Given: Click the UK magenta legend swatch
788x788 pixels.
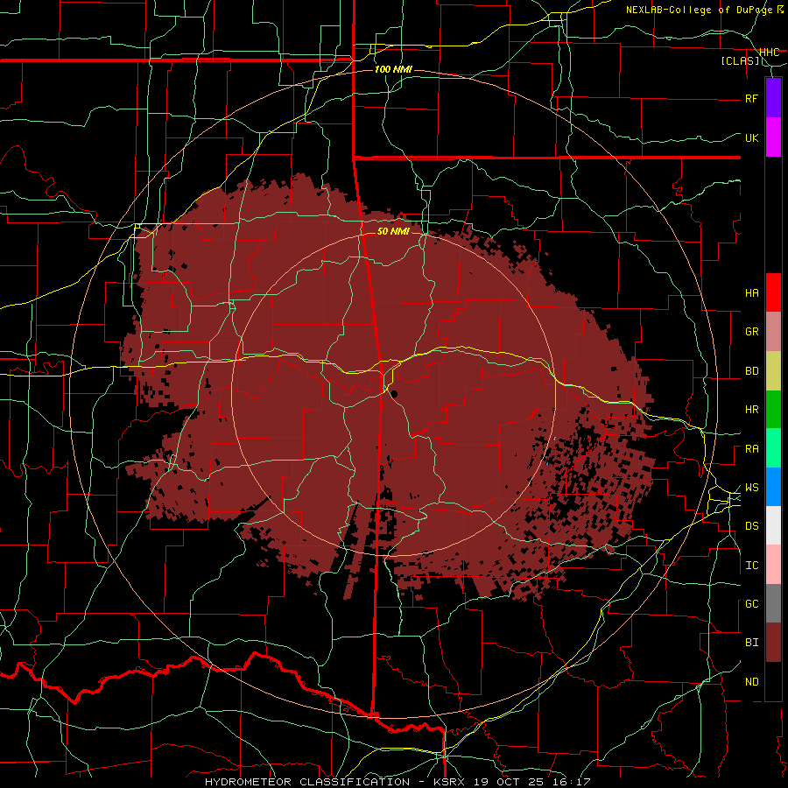Looking at the screenshot, I should (x=773, y=137).
